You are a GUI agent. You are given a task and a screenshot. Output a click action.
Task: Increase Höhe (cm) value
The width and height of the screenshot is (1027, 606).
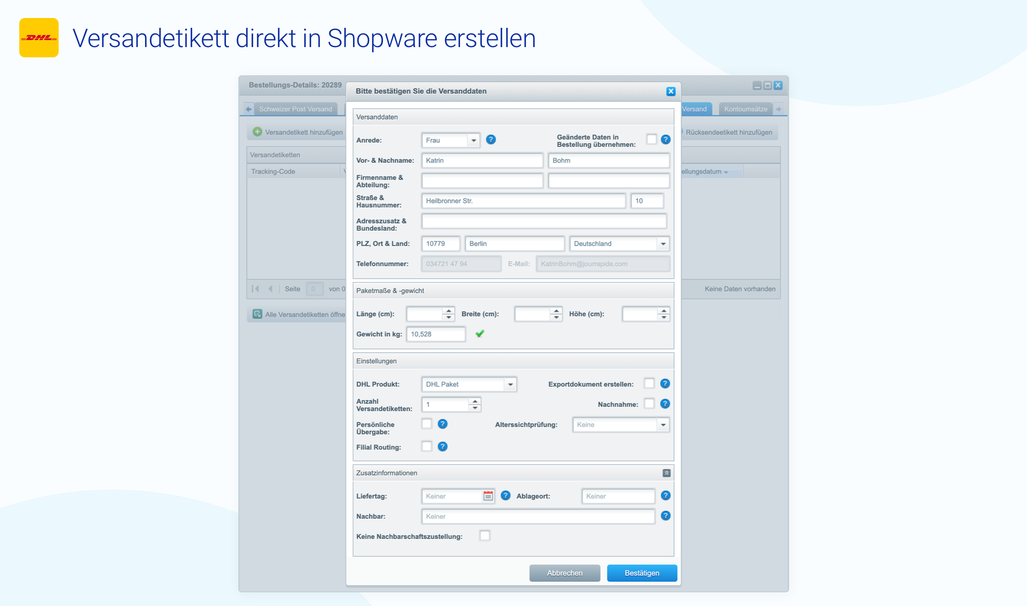point(663,310)
